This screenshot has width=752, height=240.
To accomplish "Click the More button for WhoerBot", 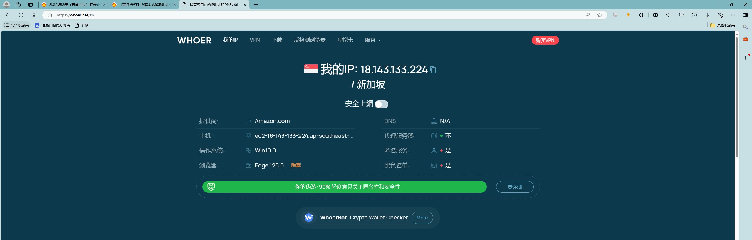I will click(422, 218).
